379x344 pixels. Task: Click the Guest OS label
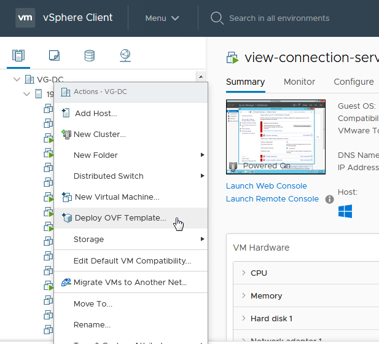[x=357, y=106]
